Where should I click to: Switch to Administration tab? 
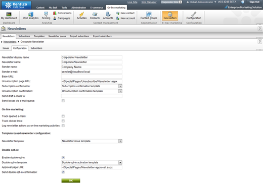coord(78,8)
